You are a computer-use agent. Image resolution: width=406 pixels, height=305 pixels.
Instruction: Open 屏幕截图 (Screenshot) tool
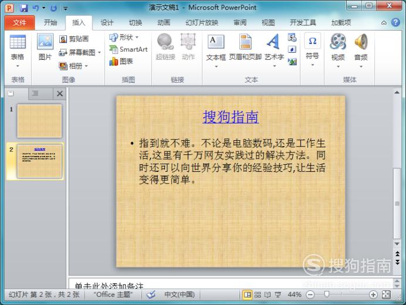77,53
